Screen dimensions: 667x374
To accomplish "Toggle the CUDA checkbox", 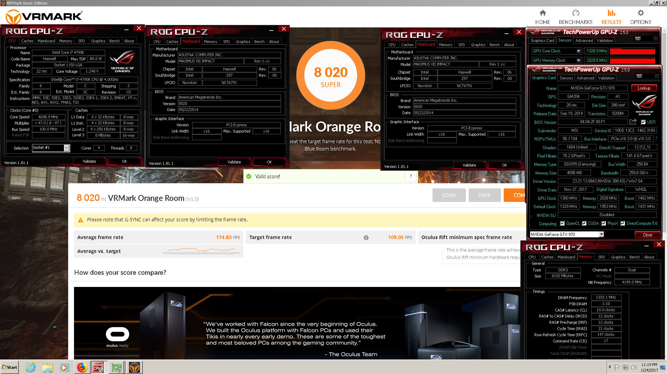I will pyautogui.click(x=584, y=223).
